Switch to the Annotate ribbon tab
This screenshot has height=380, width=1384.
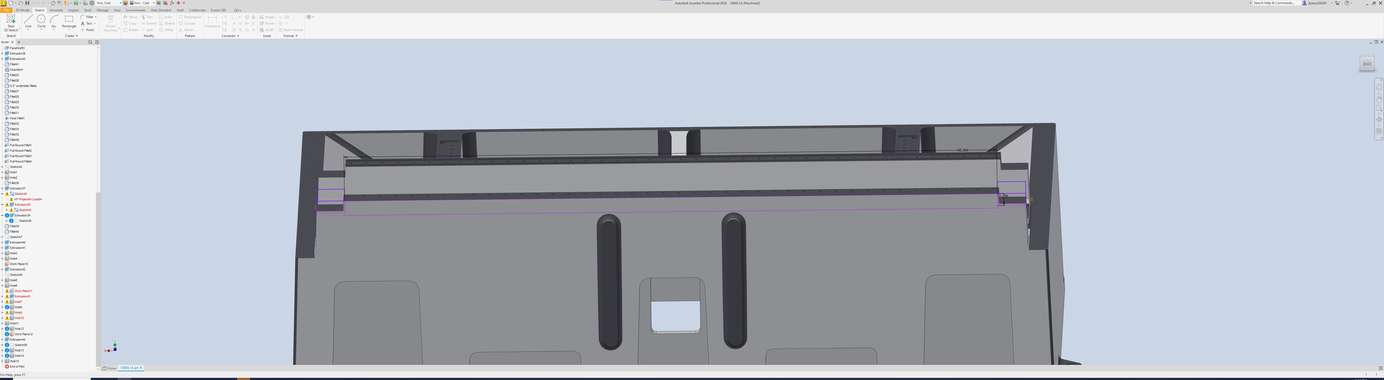[56, 10]
